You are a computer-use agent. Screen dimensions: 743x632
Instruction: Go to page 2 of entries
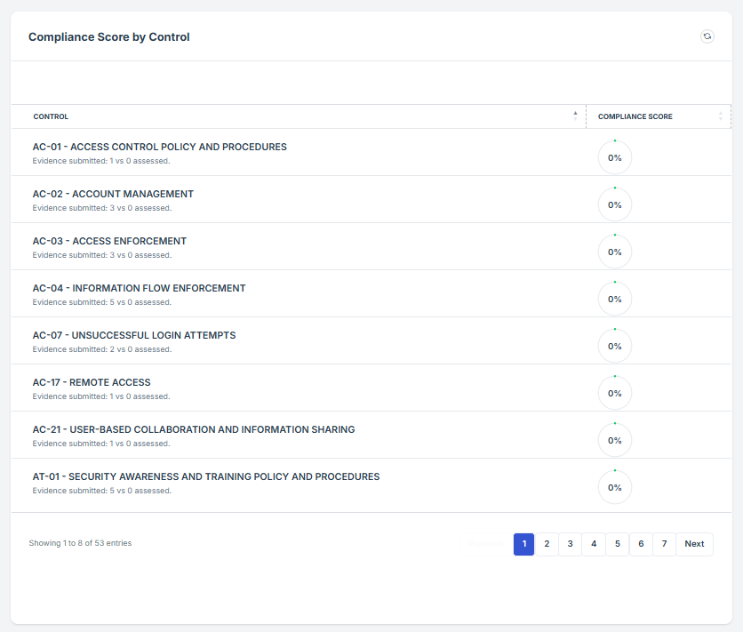(x=547, y=544)
